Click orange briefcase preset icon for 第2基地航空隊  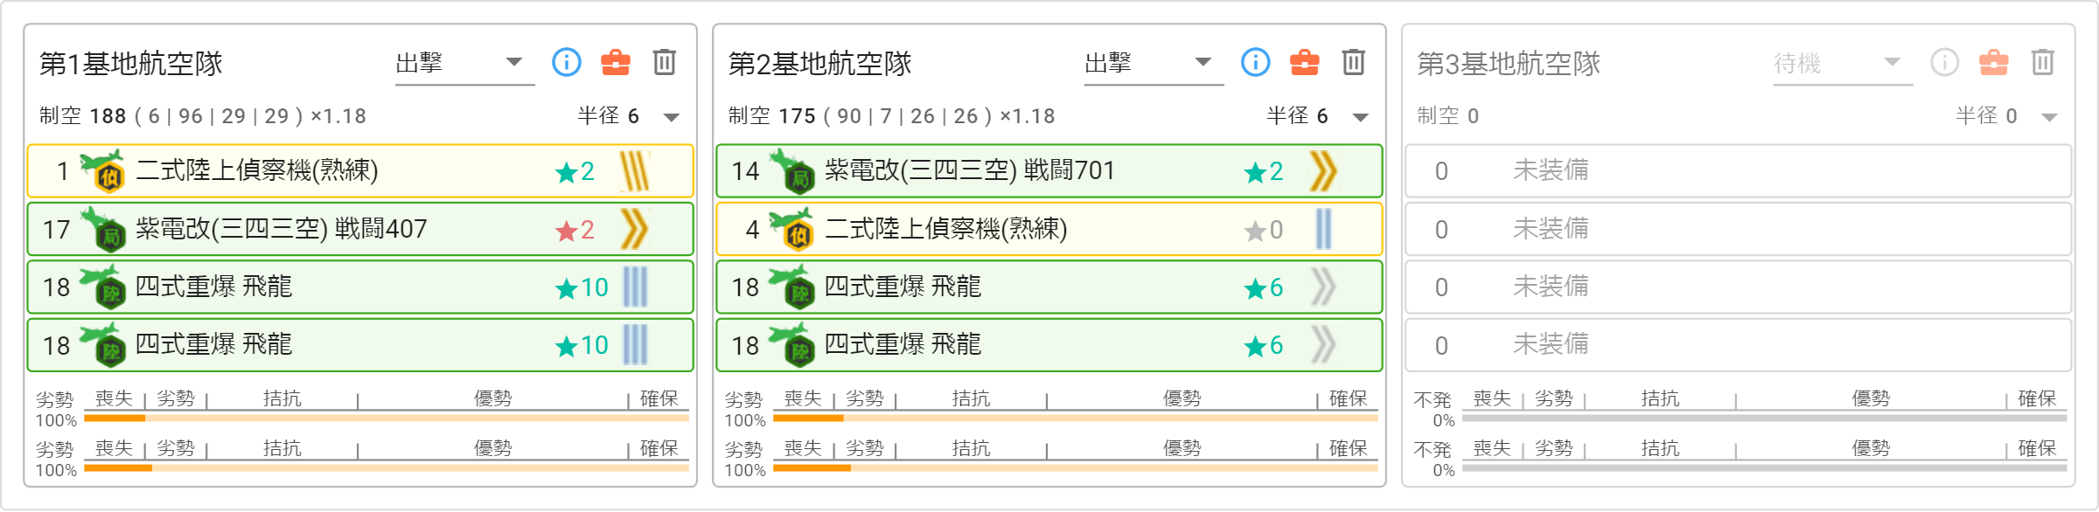coord(1305,62)
